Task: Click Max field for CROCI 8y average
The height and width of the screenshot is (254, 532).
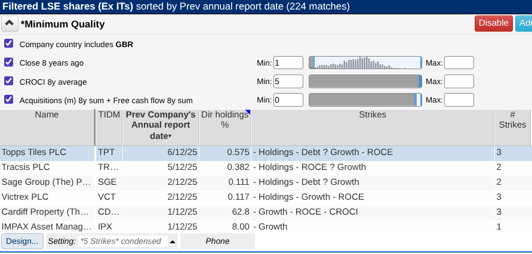Action: coord(459,82)
